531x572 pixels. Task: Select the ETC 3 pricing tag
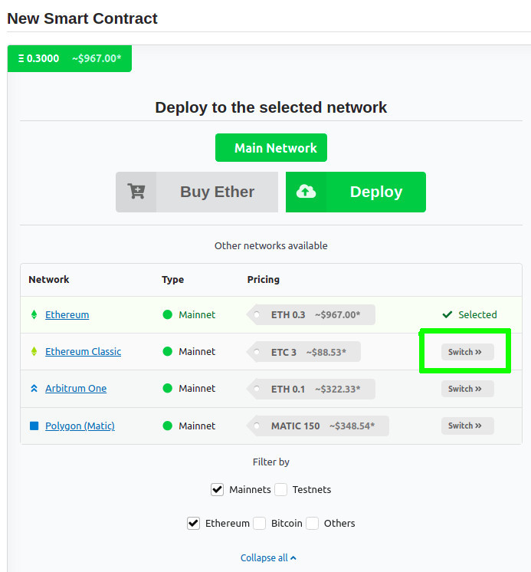point(303,352)
